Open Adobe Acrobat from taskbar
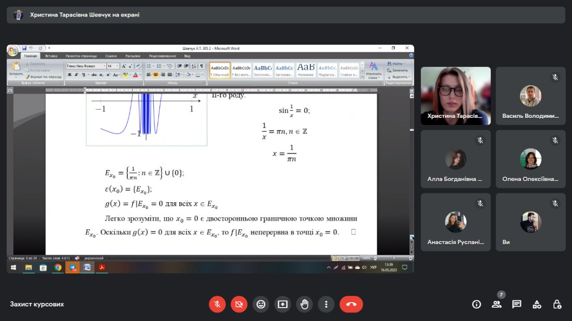 (x=101, y=267)
